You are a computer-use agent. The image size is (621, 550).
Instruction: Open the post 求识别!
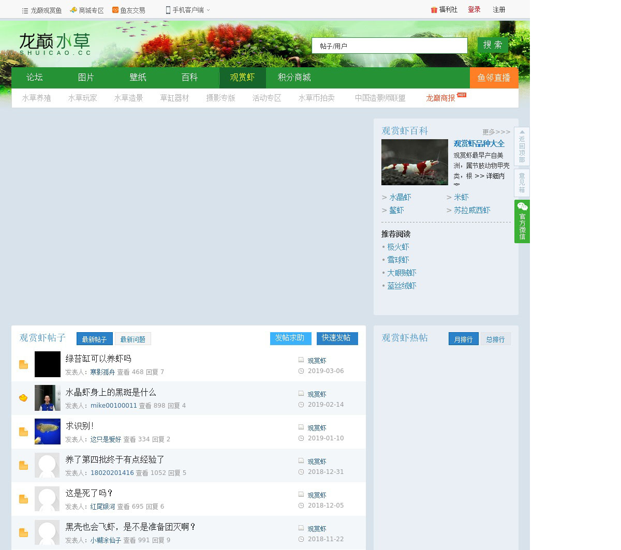80,426
